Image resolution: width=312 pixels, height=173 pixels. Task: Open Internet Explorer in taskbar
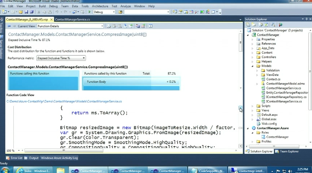click(x=33, y=171)
